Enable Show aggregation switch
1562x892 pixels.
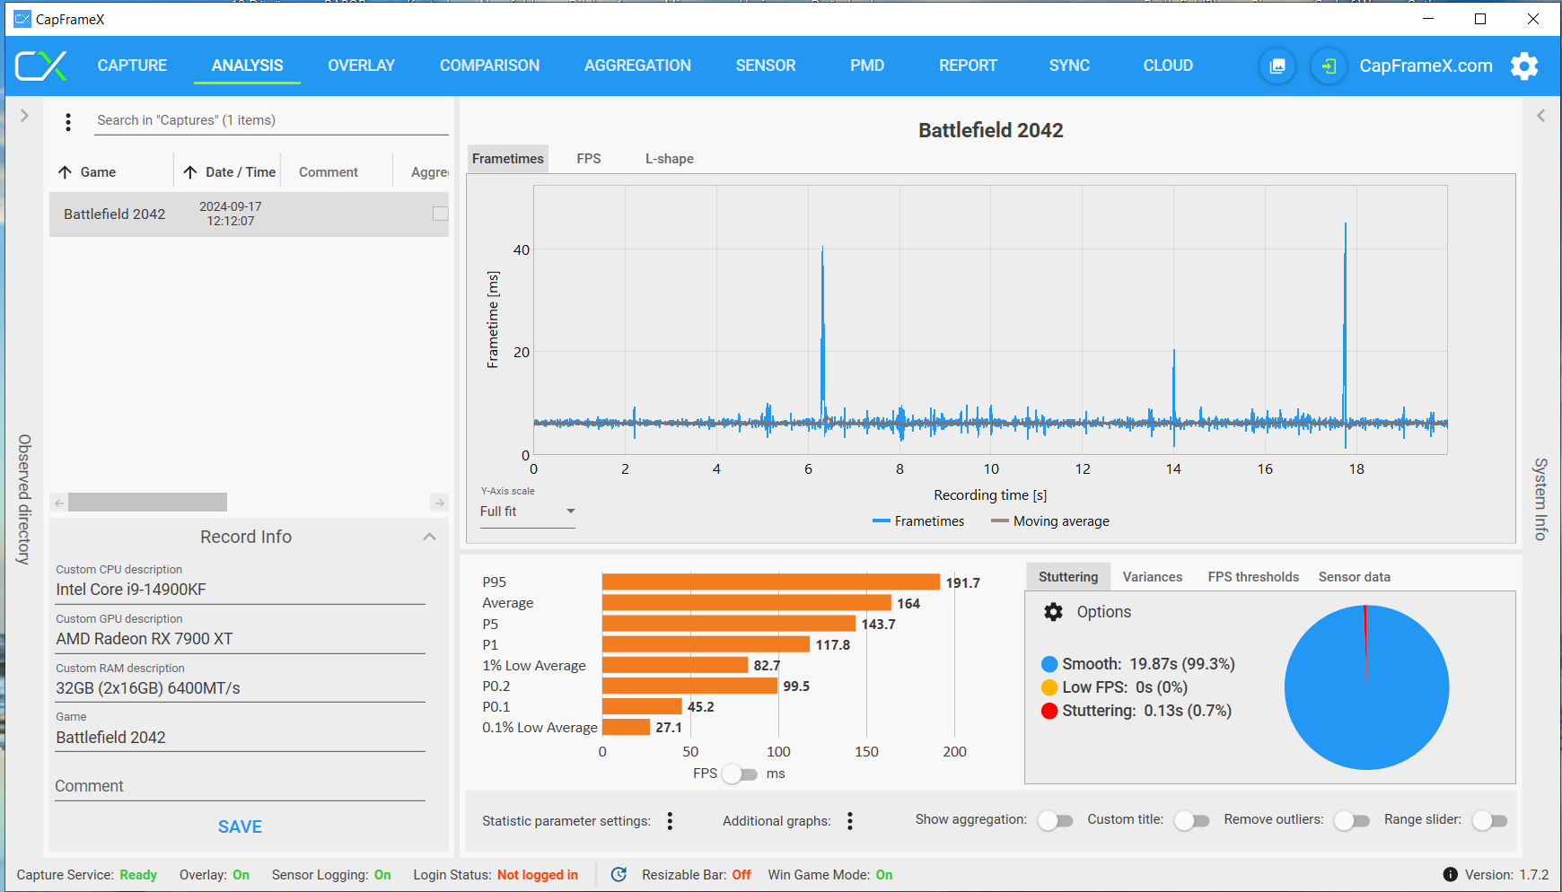click(1056, 820)
